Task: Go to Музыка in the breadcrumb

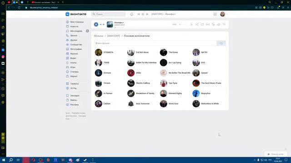Action: pos(98,36)
